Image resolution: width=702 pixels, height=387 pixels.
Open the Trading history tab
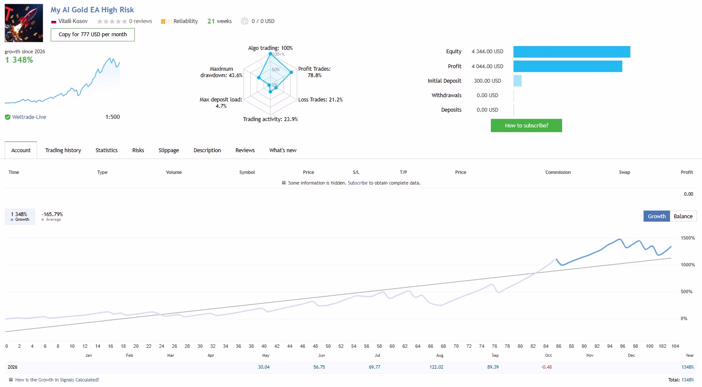tap(63, 150)
